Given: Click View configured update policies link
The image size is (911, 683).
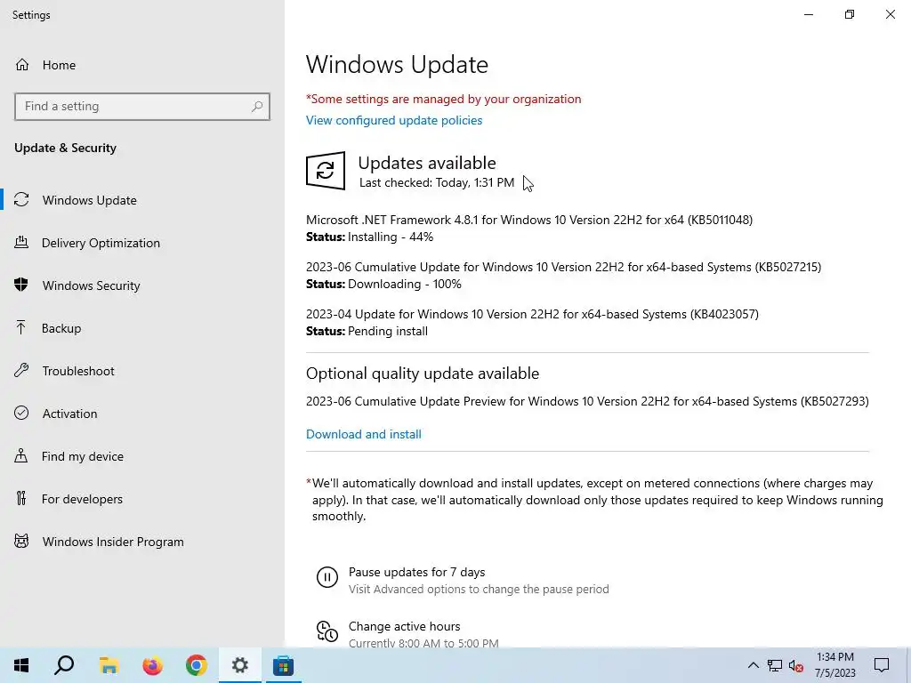Looking at the screenshot, I should coord(394,120).
